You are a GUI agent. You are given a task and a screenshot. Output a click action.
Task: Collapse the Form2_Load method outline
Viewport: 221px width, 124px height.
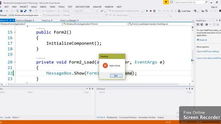15,62
